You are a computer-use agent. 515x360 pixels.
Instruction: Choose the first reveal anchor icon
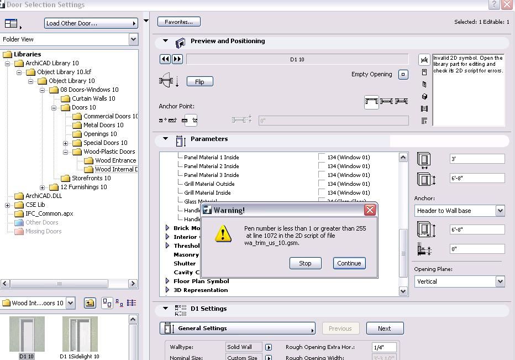371,101
